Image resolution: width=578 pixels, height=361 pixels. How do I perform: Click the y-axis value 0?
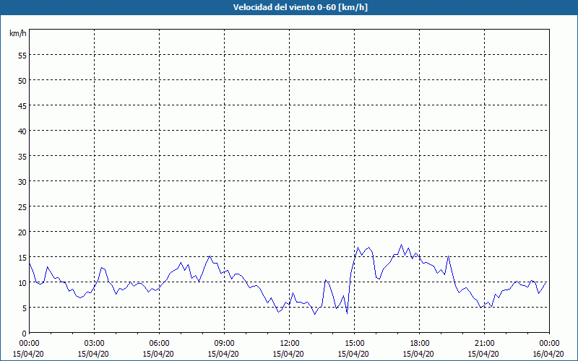[25, 334]
